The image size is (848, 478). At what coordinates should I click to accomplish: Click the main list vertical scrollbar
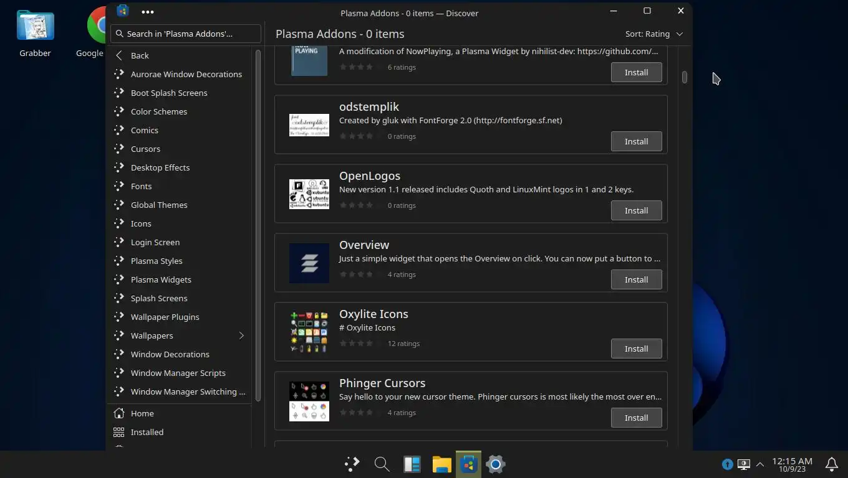click(685, 77)
